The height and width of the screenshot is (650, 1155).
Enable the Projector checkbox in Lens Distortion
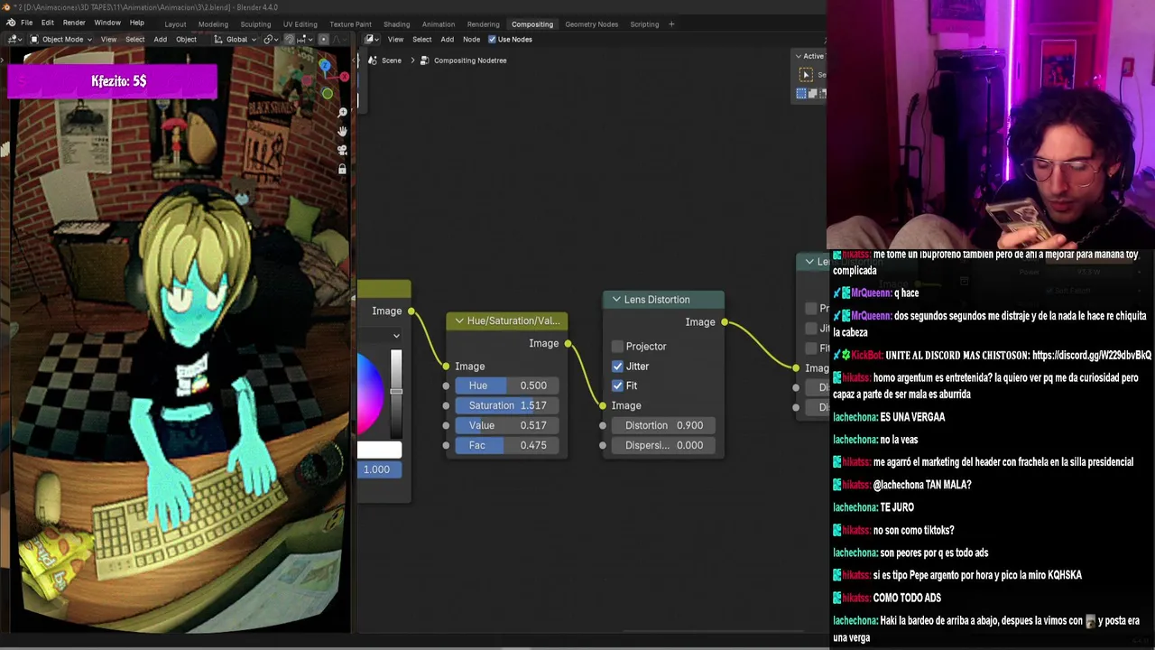pyautogui.click(x=617, y=347)
